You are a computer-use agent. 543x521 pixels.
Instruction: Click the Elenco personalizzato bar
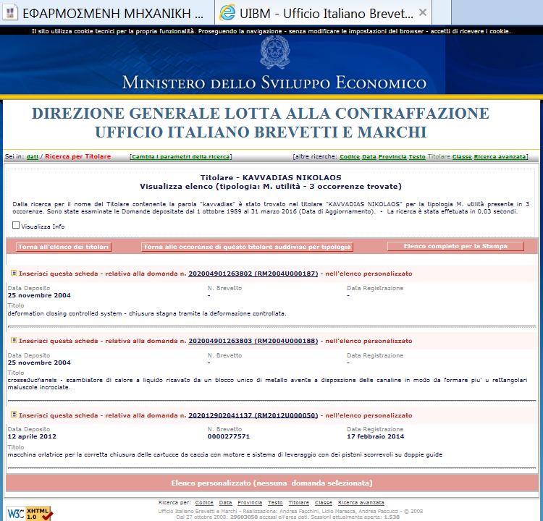pyautogui.click(x=271, y=483)
